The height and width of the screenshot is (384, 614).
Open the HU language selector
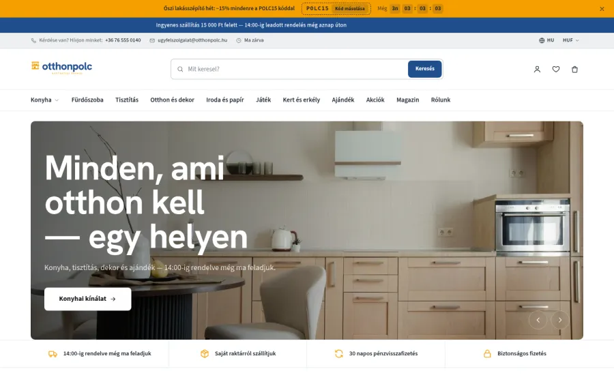546,40
